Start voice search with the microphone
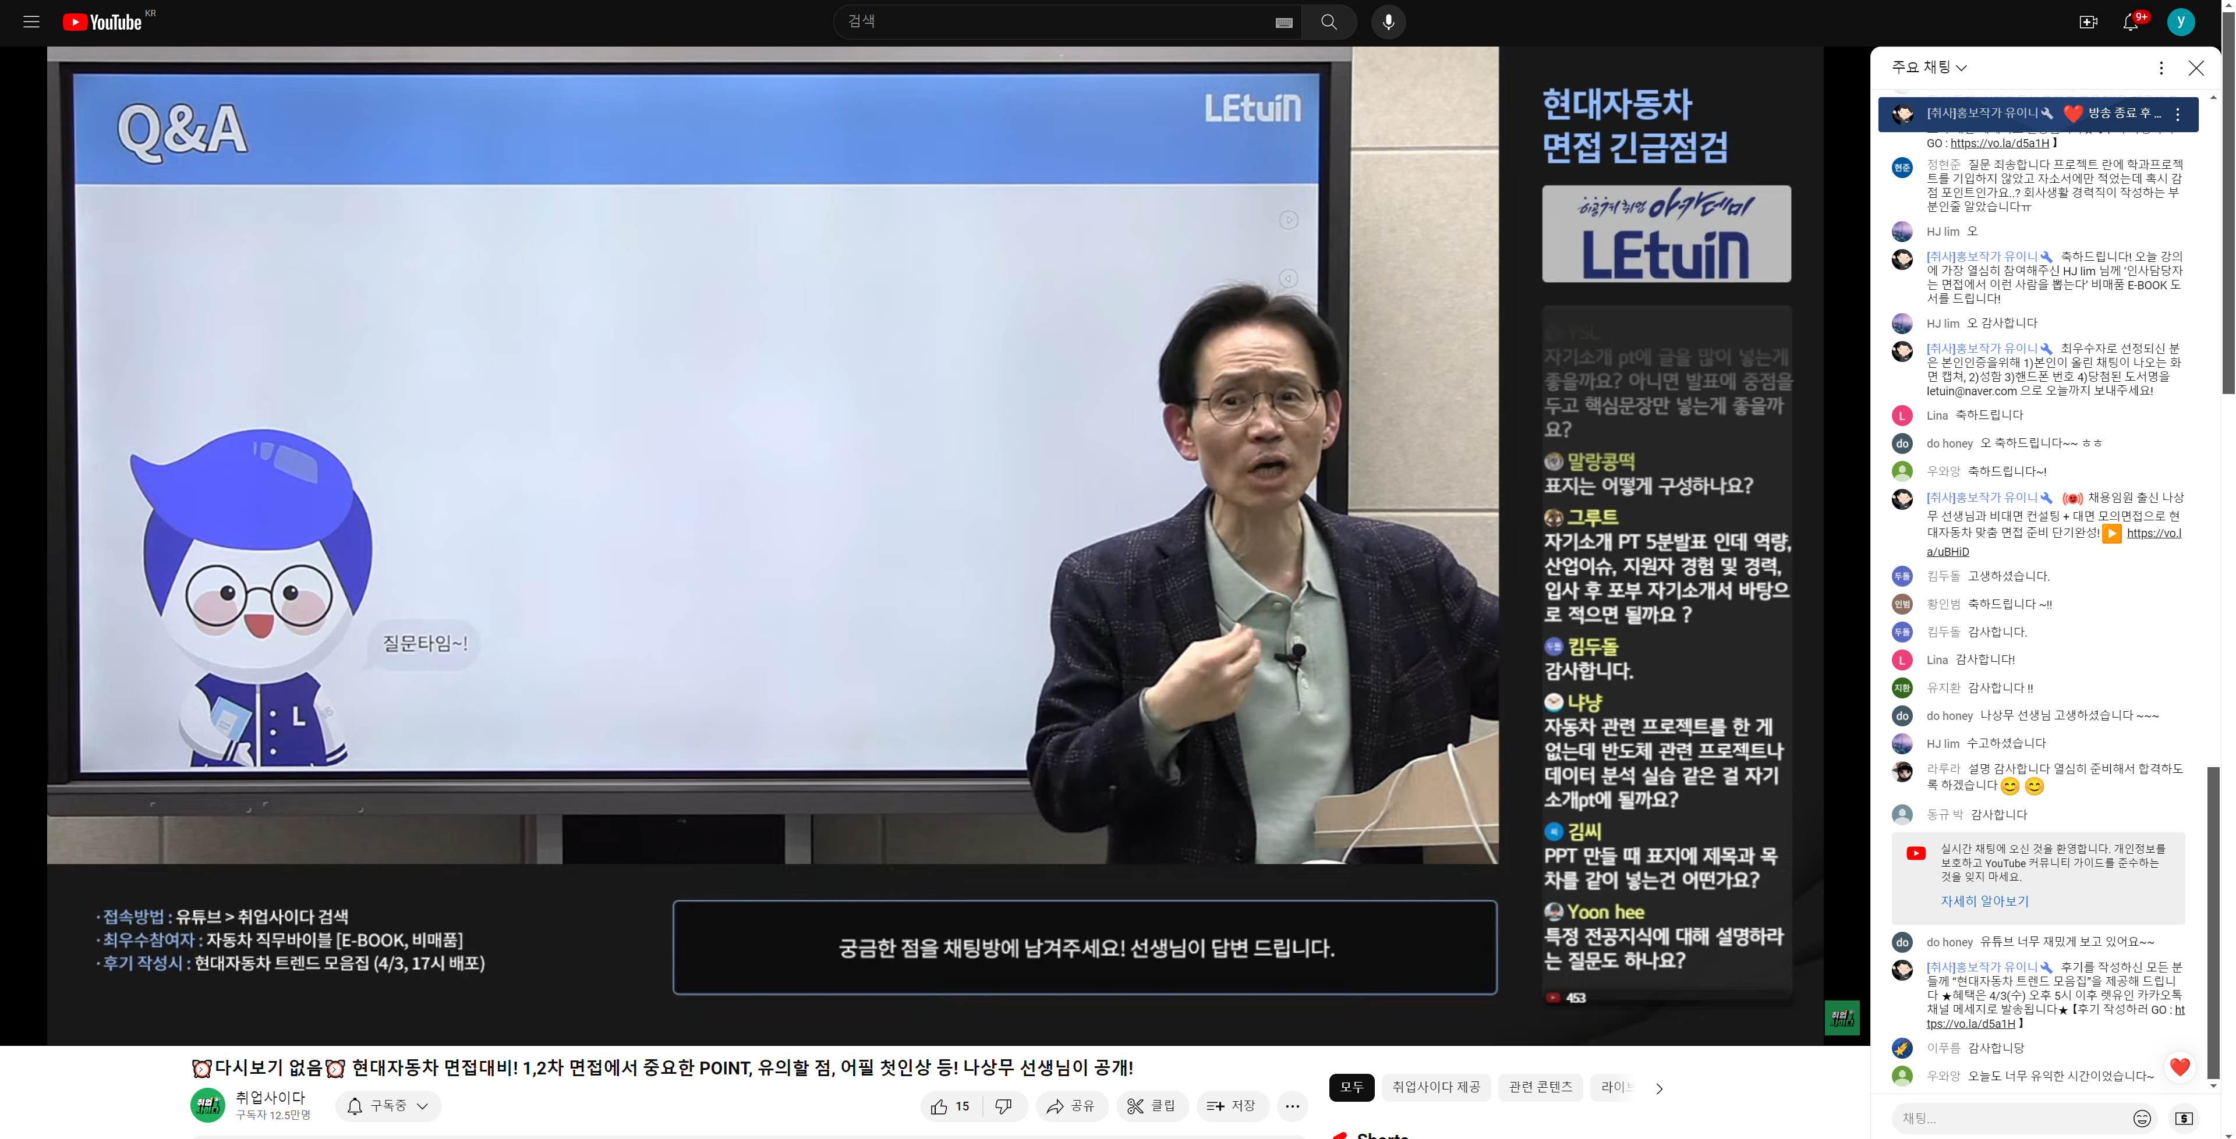 coord(1388,22)
